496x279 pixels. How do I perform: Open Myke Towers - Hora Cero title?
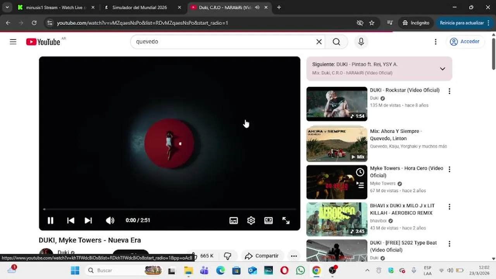406,172
